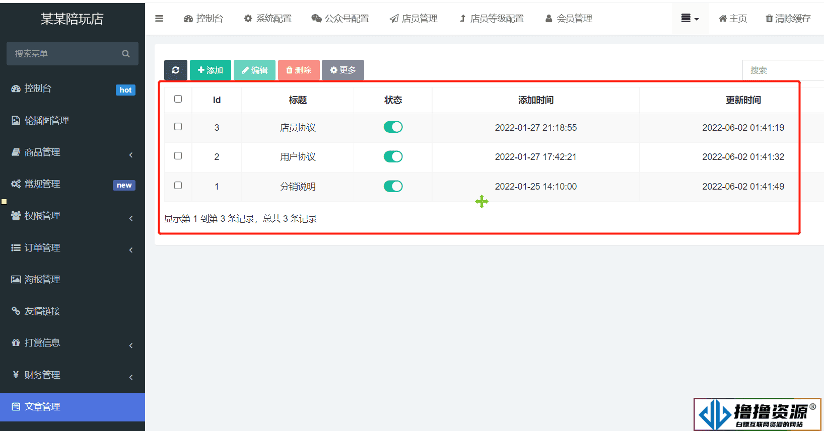This screenshot has height=431, width=824.
Task: Click the 海报管理 picture icon
Action: (x=16, y=279)
